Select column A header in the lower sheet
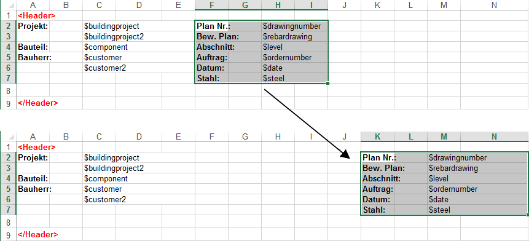Image resolution: width=529 pixels, height=241 pixels. (x=33, y=136)
